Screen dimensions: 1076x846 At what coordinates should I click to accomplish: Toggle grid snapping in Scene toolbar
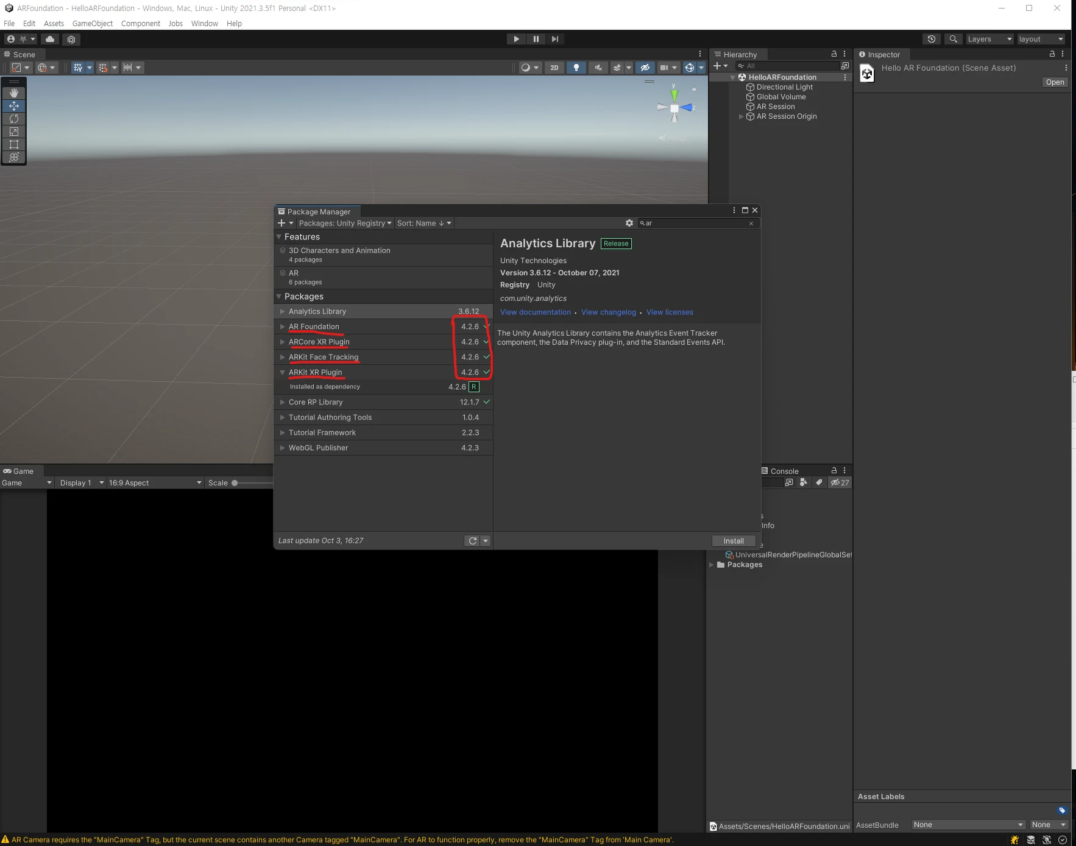(x=102, y=68)
